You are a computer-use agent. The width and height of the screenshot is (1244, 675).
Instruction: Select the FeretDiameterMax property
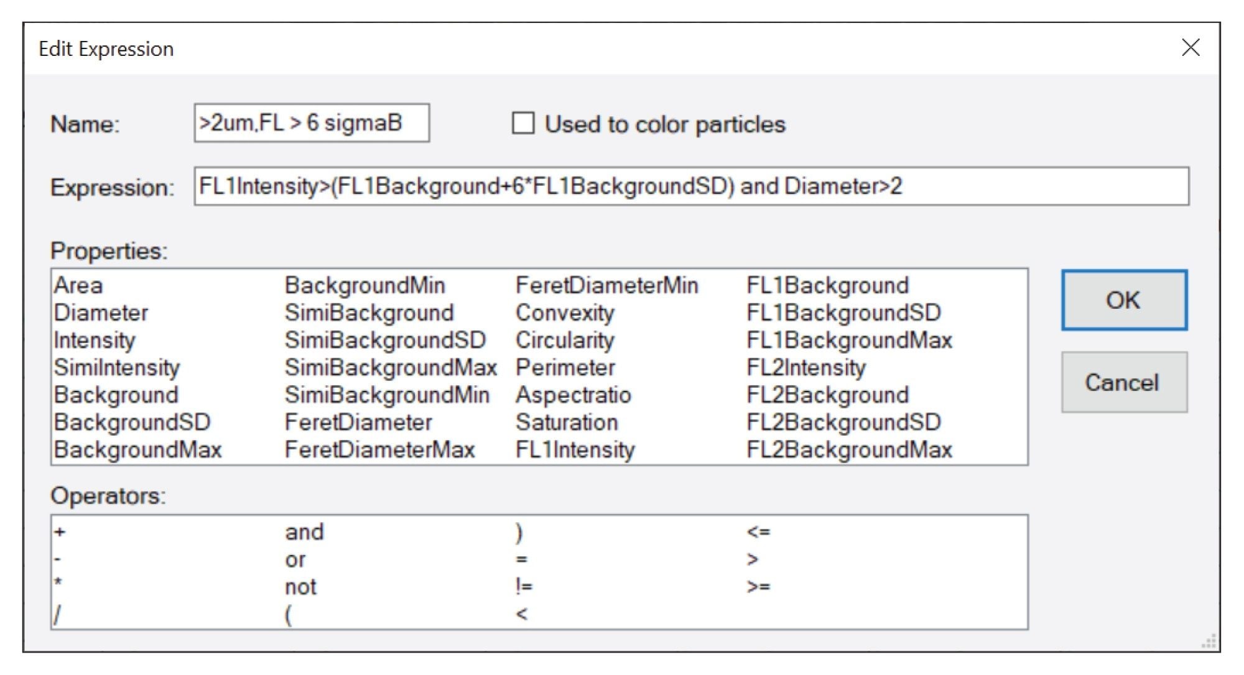coord(381,449)
